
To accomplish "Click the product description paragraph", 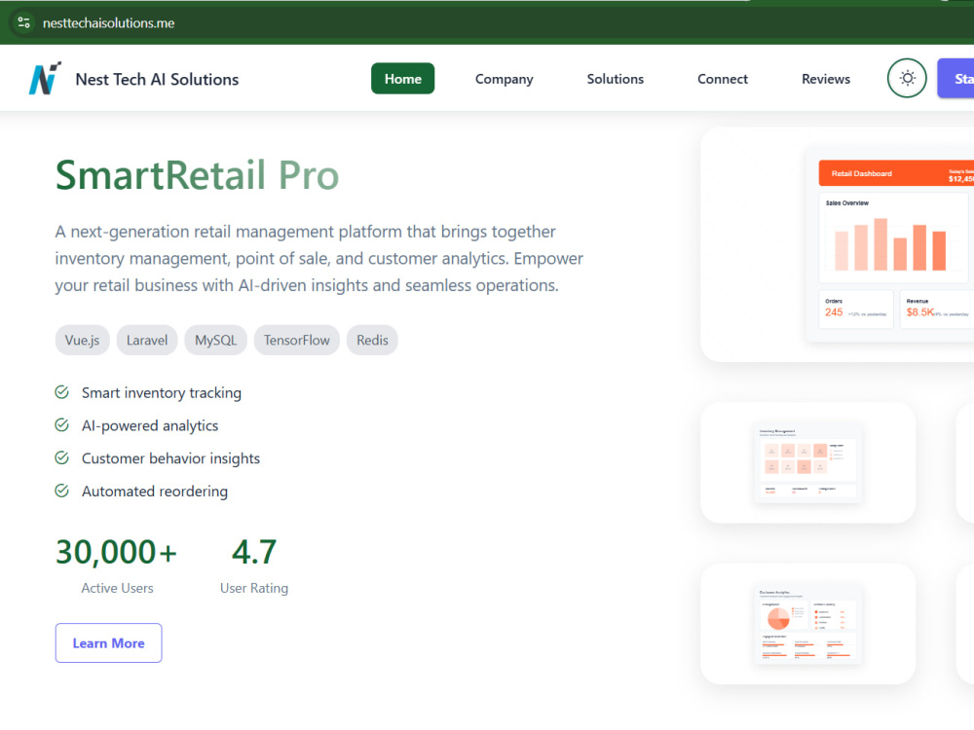I will coord(318,258).
